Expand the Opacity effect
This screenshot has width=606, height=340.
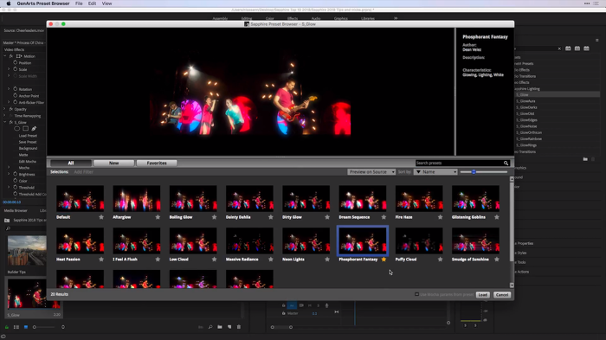(x=5, y=109)
